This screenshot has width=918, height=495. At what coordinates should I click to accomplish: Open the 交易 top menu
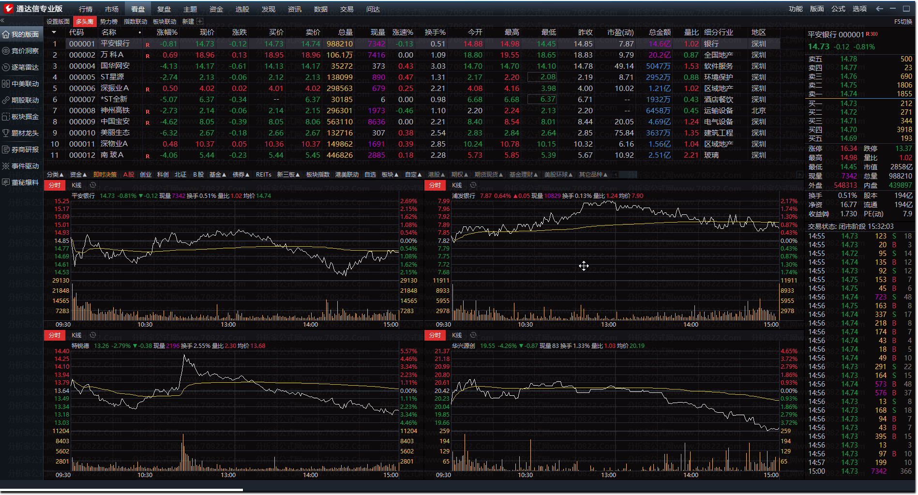(347, 9)
